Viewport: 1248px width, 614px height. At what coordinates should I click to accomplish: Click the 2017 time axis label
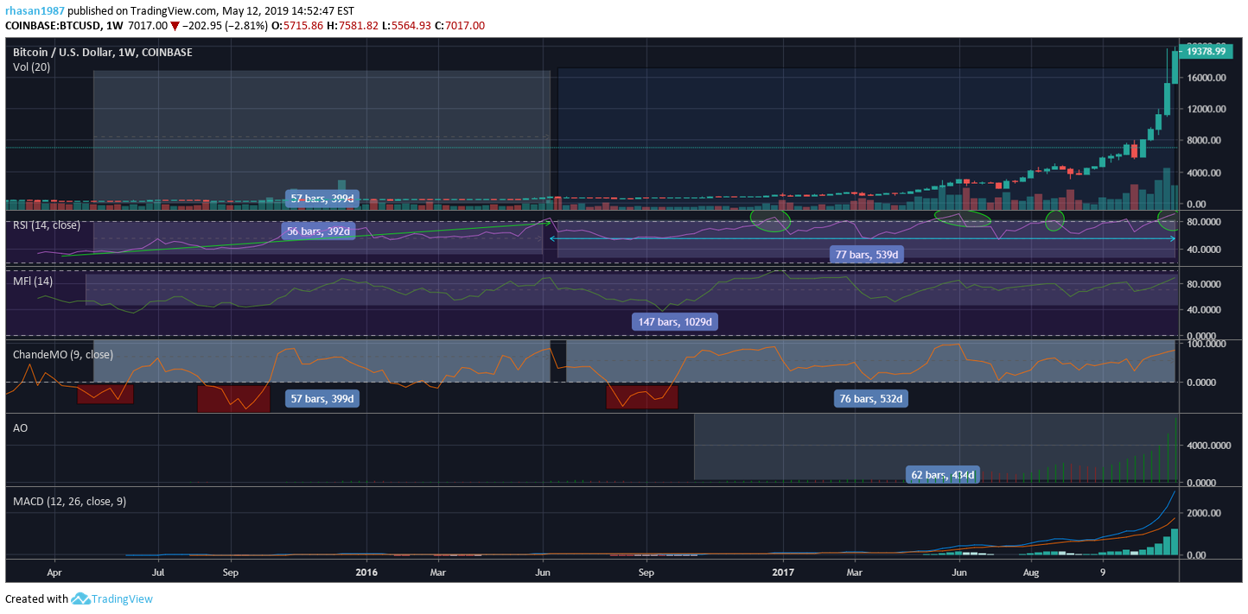click(783, 571)
